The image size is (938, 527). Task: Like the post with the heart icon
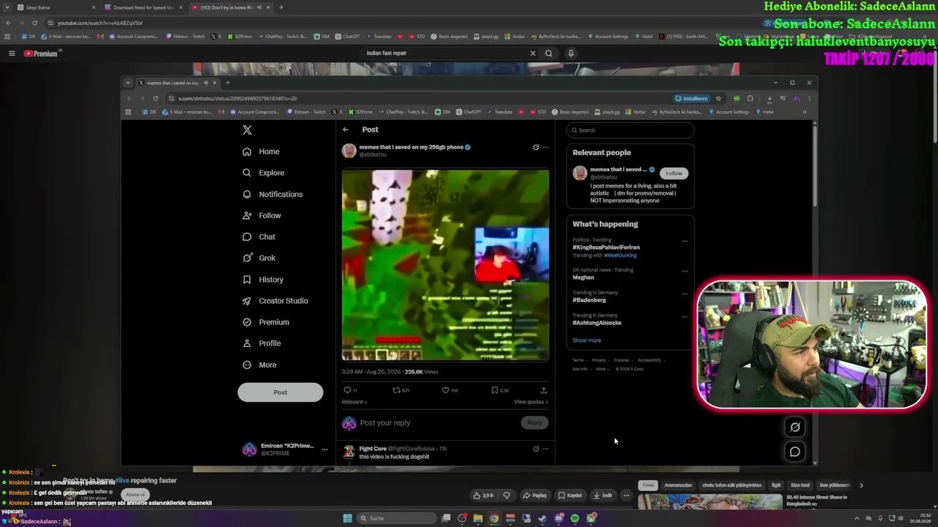pos(445,390)
